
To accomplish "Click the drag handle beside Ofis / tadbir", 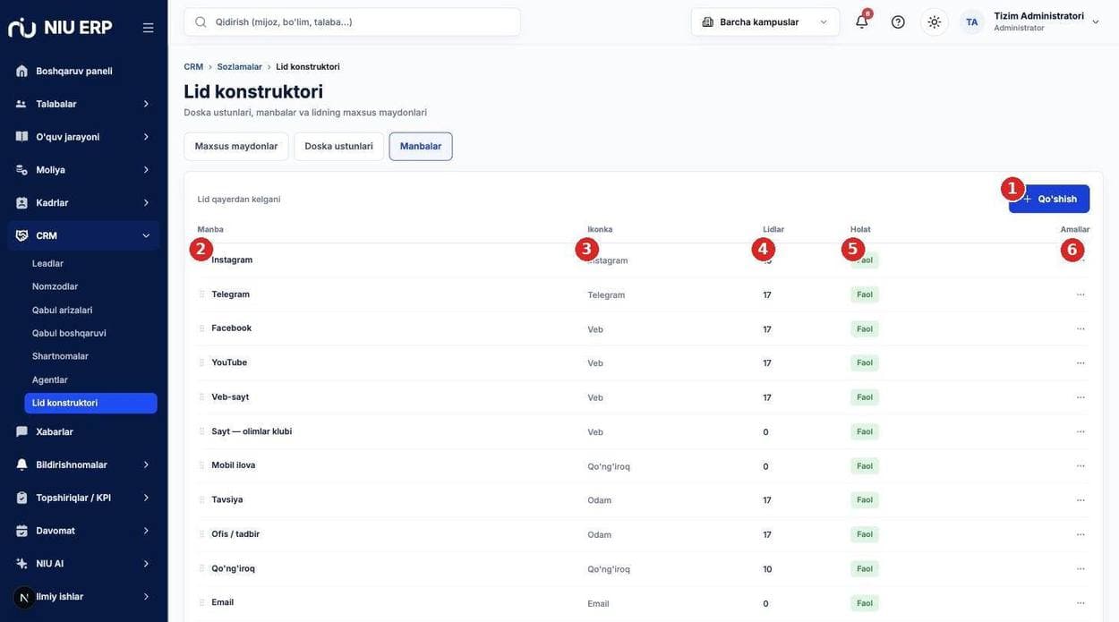I will click(x=201, y=534).
